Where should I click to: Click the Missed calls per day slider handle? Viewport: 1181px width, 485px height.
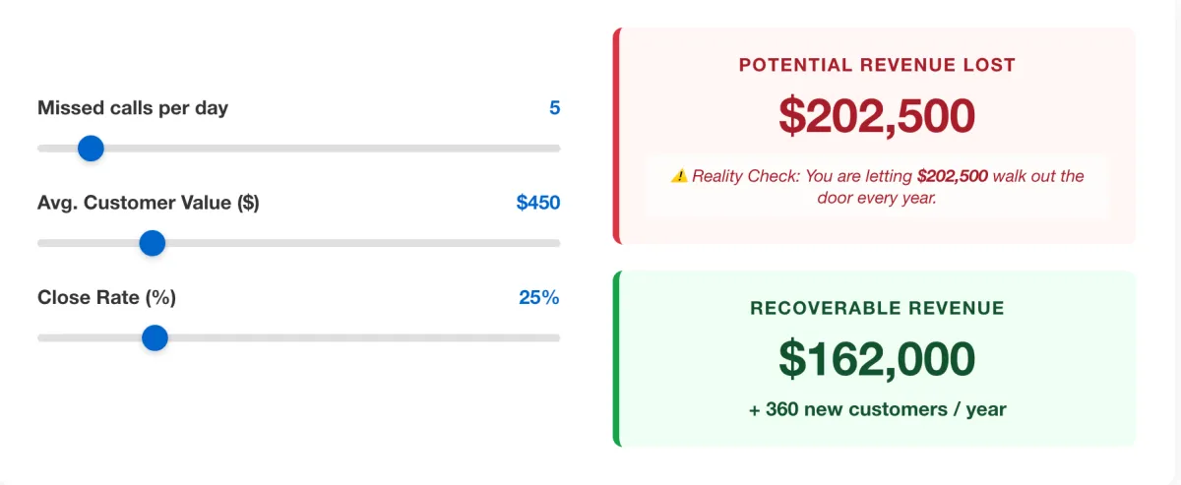pos(91,149)
